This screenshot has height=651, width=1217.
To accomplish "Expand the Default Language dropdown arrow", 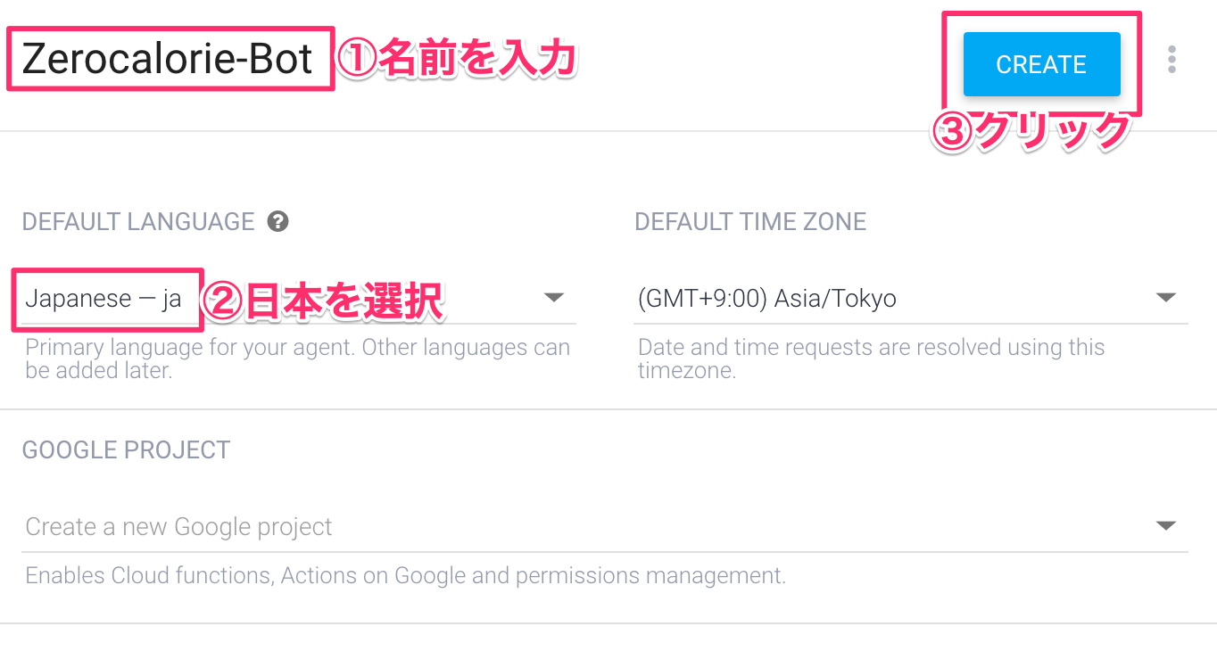I will pos(554,298).
